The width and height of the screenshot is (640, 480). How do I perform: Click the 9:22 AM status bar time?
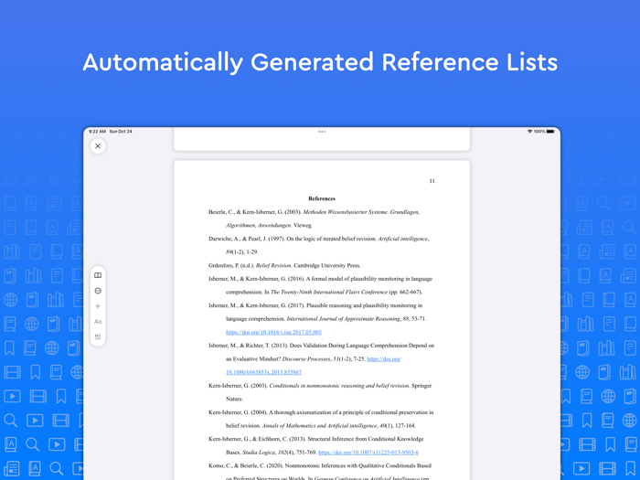[97, 132]
